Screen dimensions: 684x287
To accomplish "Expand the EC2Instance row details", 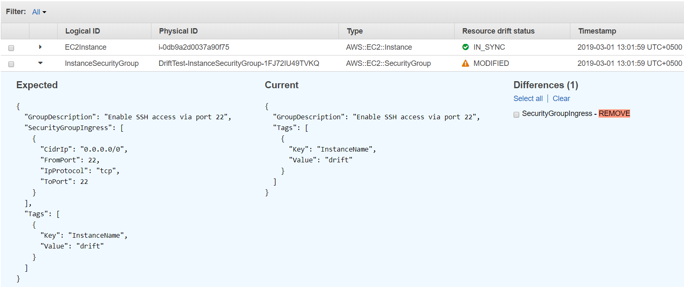I will pos(40,47).
